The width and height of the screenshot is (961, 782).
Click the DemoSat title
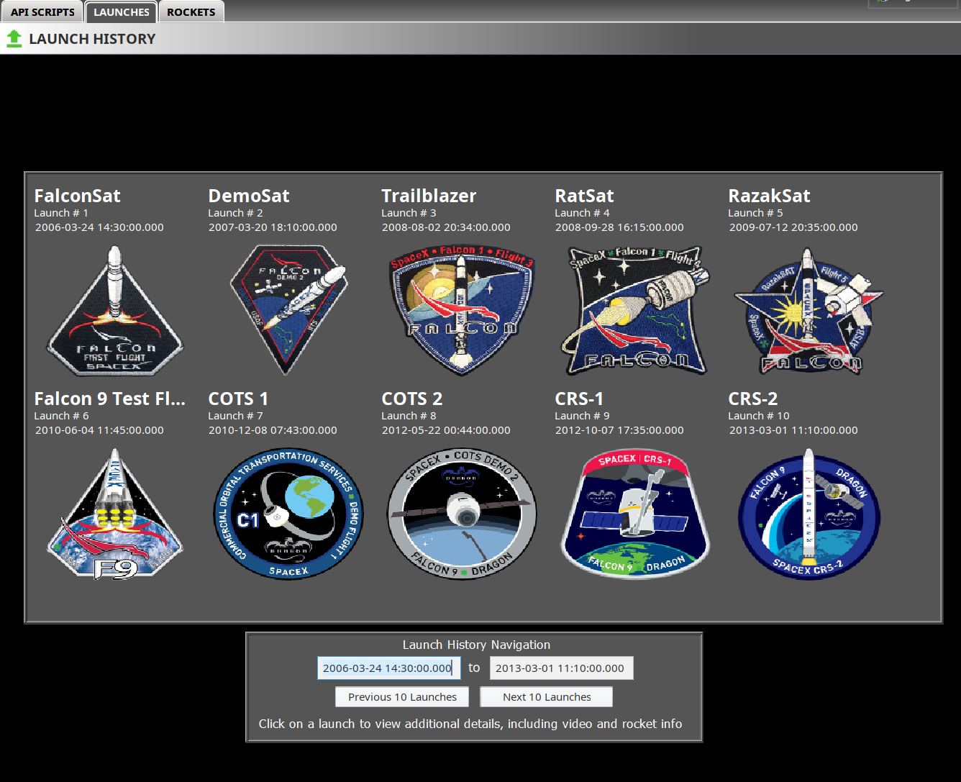(249, 196)
